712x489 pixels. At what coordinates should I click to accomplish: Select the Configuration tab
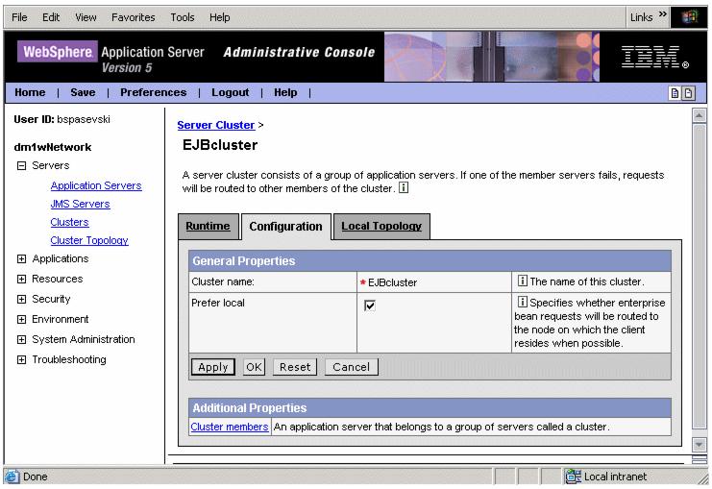click(286, 227)
